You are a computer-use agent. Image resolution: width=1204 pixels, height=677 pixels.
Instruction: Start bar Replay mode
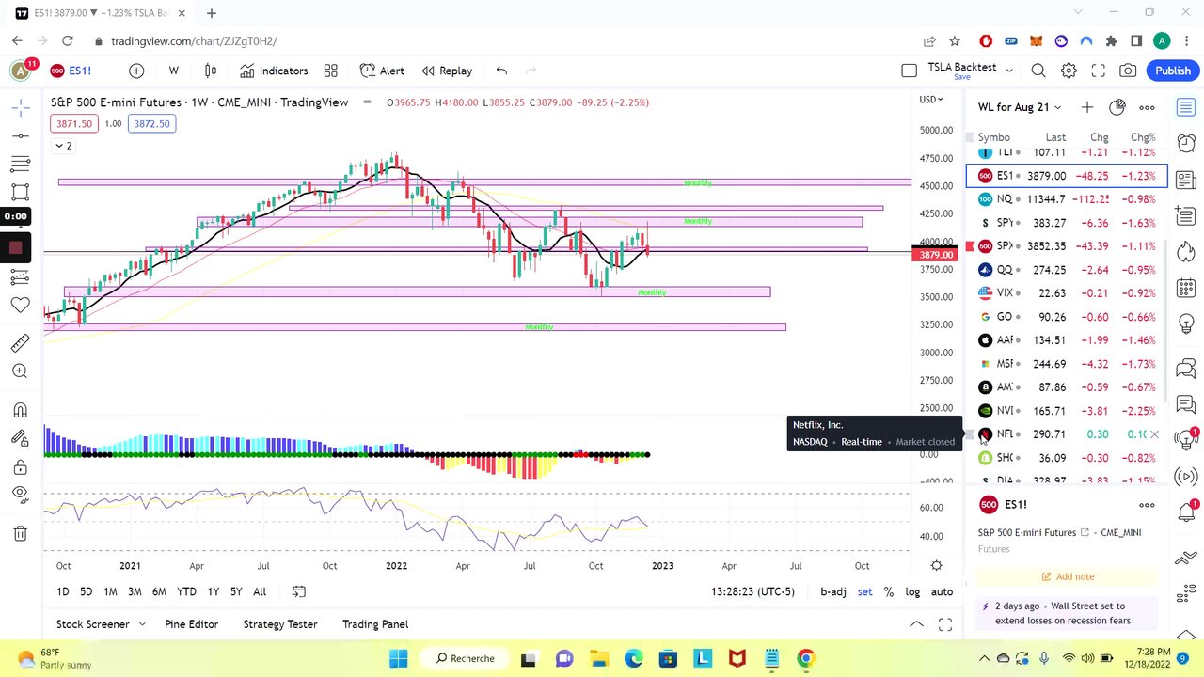click(447, 71)
